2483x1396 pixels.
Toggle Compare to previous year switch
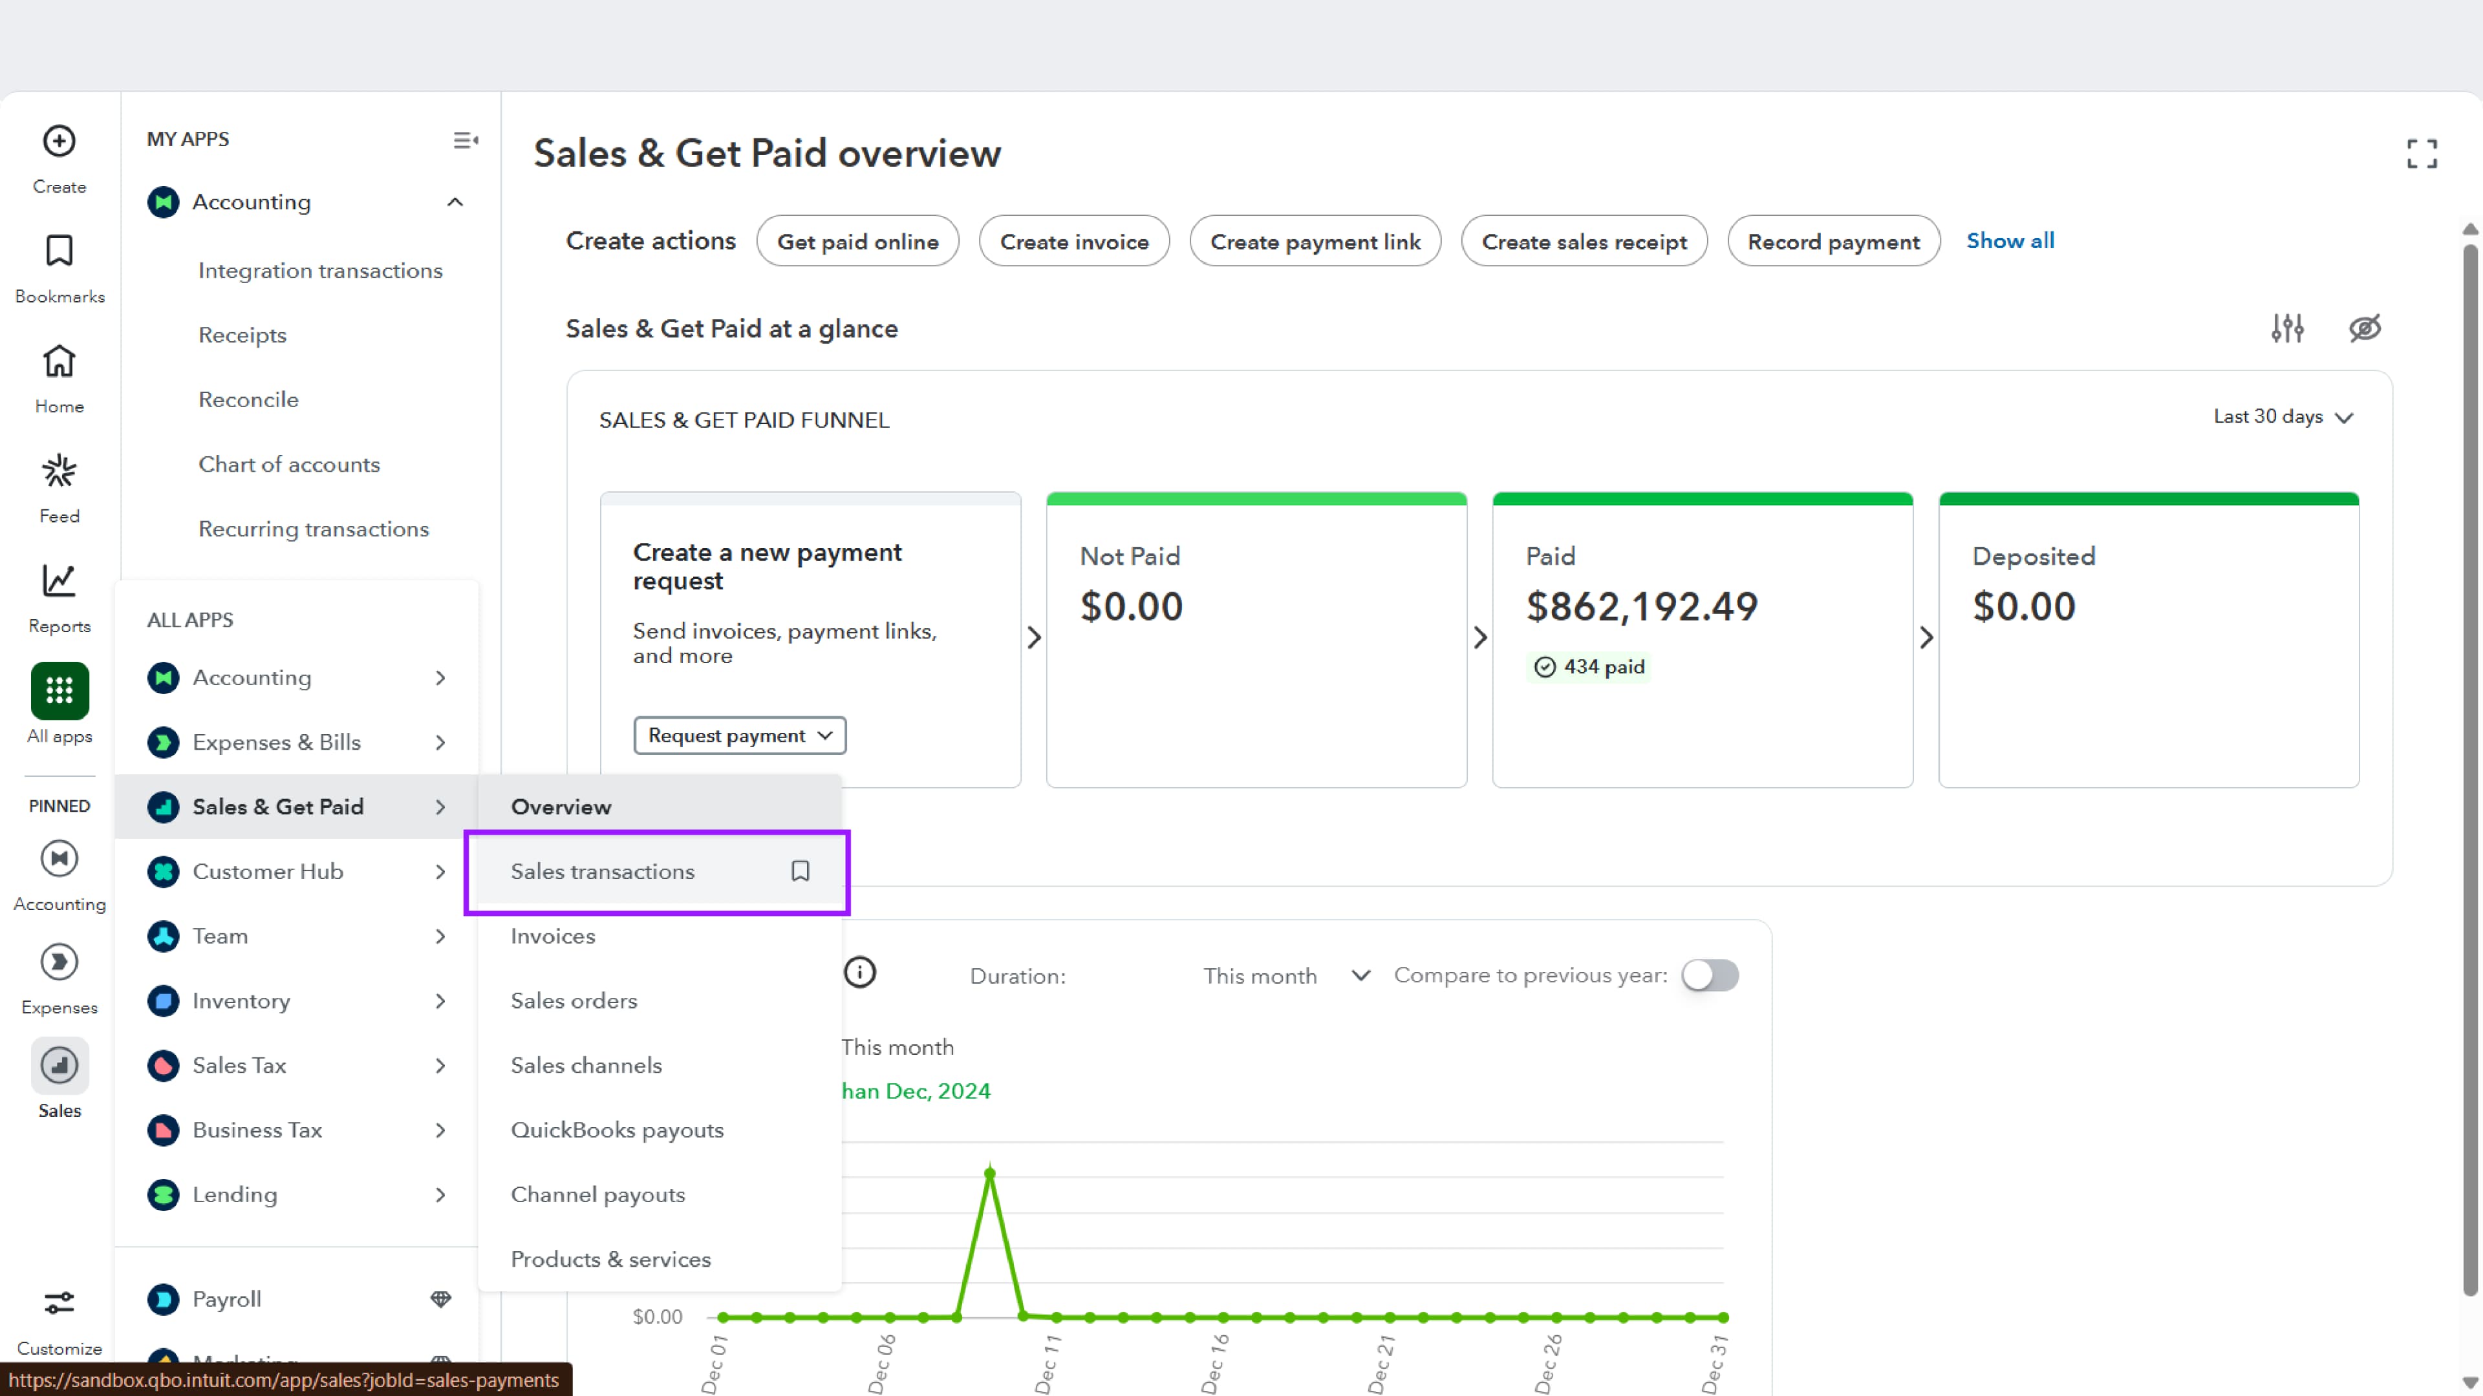[1710, 975]
